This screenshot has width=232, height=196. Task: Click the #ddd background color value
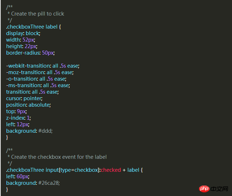point(45,131)
